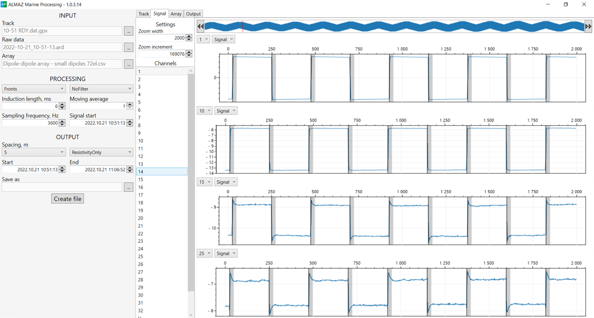Increase Zoom width spinner value

point(189,36)
